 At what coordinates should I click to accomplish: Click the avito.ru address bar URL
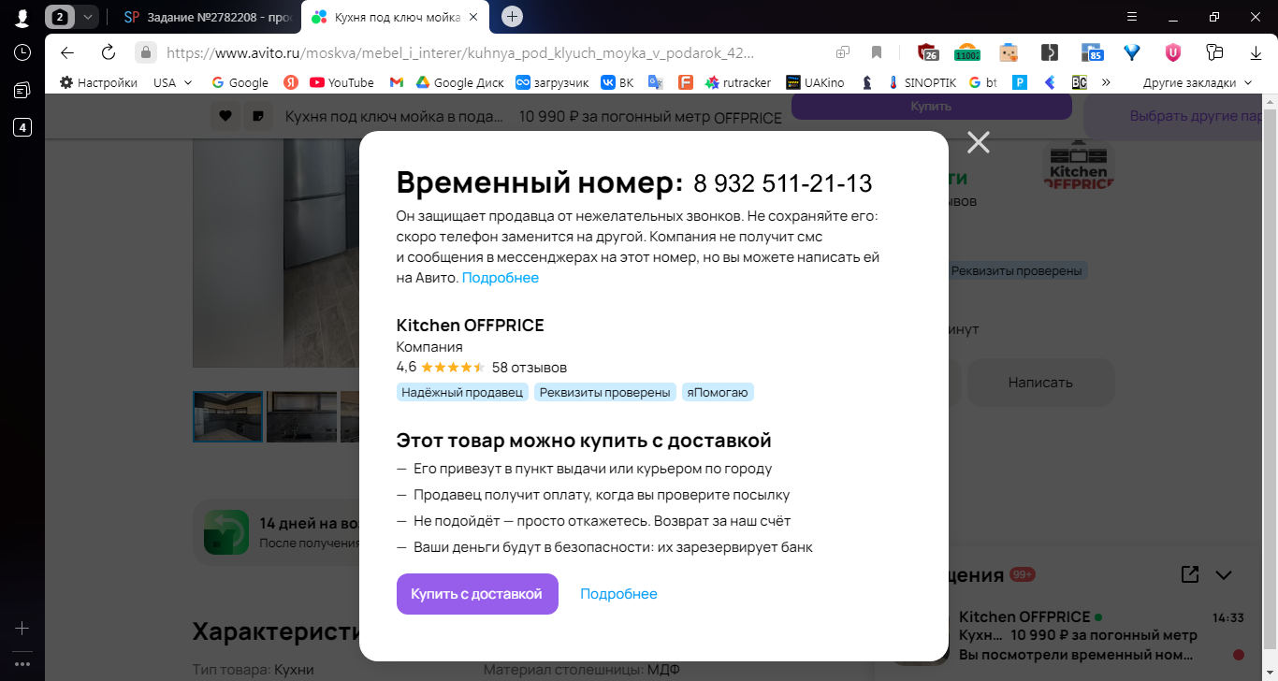(460, 53)
